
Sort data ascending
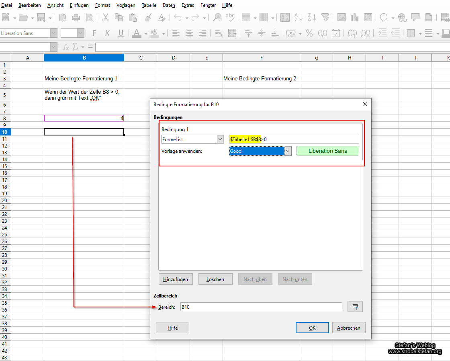point(299,18)
